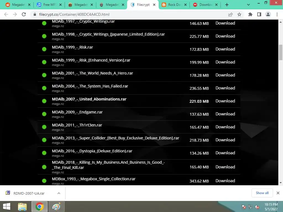Open the Chrome profile avatar
This screenshot has width=283, height=212.
[268, 14]
